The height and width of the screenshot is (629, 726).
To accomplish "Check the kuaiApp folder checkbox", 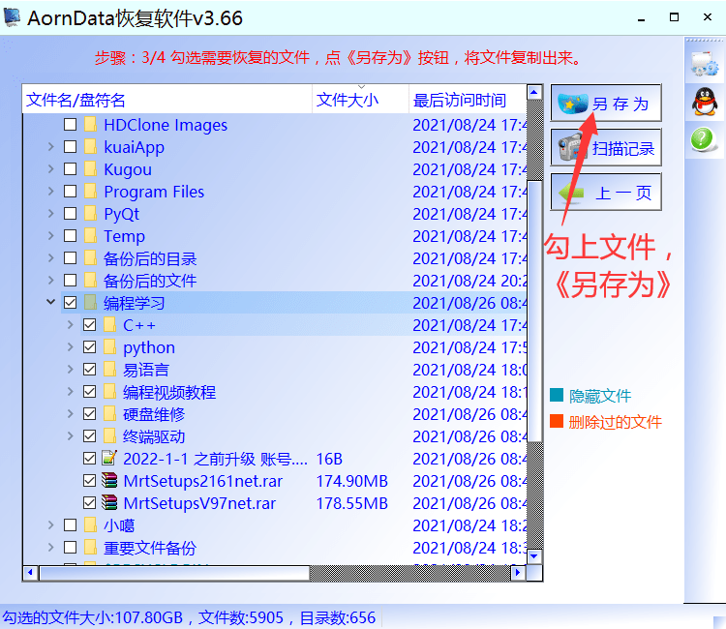I will (x=70, y=147).
